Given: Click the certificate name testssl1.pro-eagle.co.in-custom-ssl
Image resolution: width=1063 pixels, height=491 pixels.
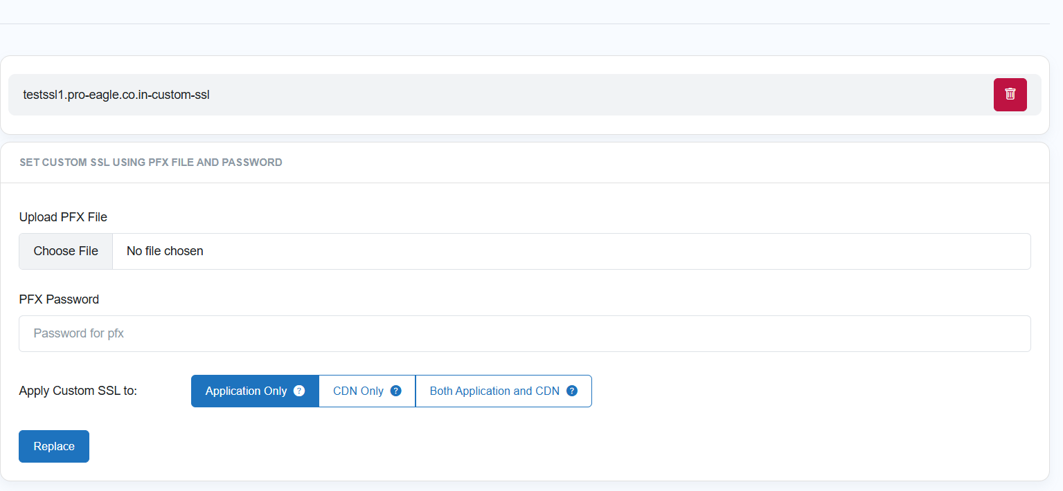Looking at the screenshot, I should tap(116, 95).
